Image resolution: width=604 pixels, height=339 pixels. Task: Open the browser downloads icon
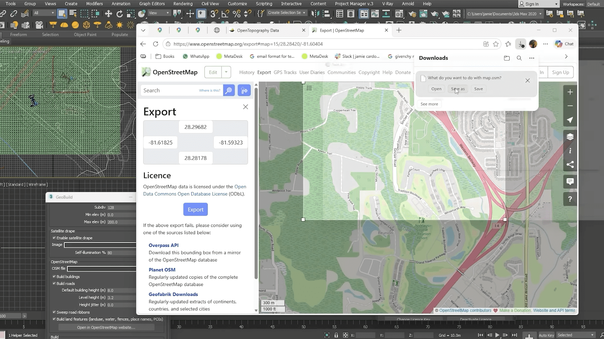pyautogui.click(x=521, y=44)
